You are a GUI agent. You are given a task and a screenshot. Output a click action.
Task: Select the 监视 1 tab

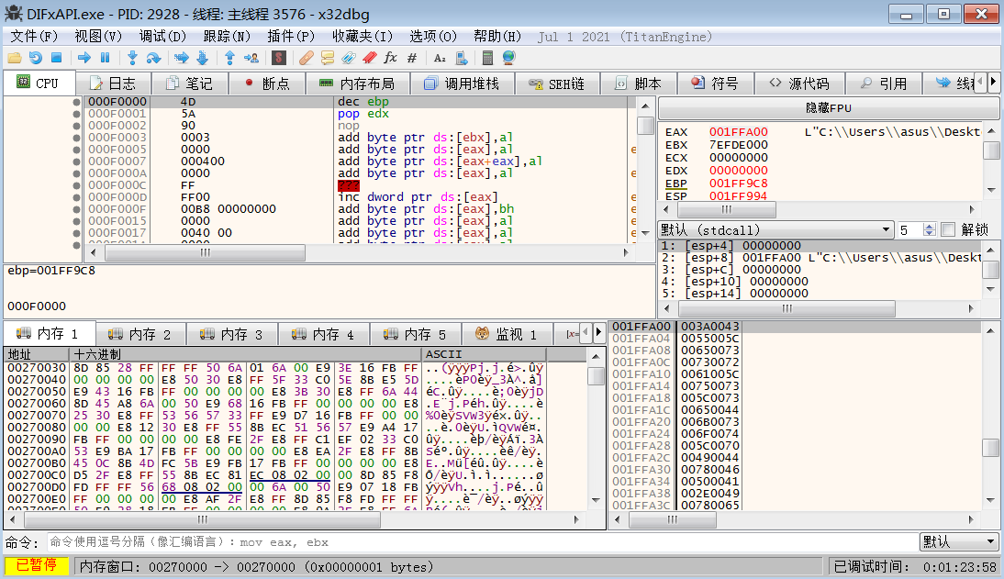507,334
